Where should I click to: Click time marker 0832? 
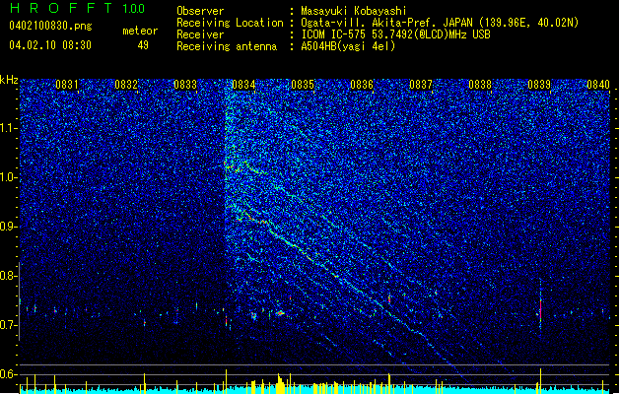tap(126, 85)
